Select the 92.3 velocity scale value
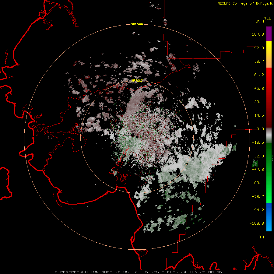This screenshot has width=274, height=274. pos(259,48)
